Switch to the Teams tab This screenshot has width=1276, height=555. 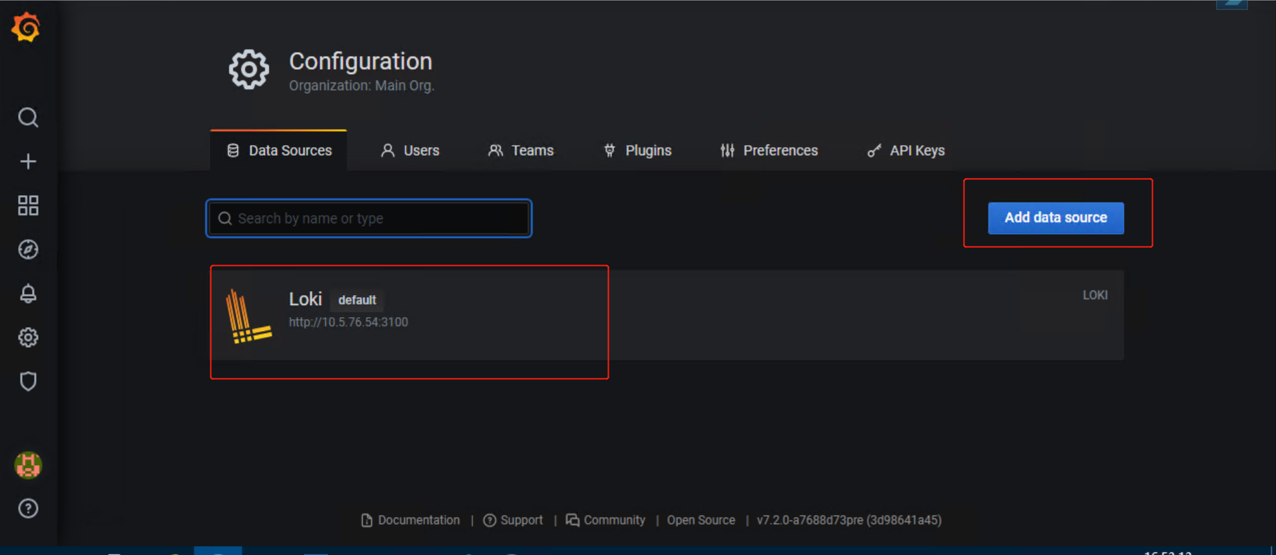click(521, 151)
